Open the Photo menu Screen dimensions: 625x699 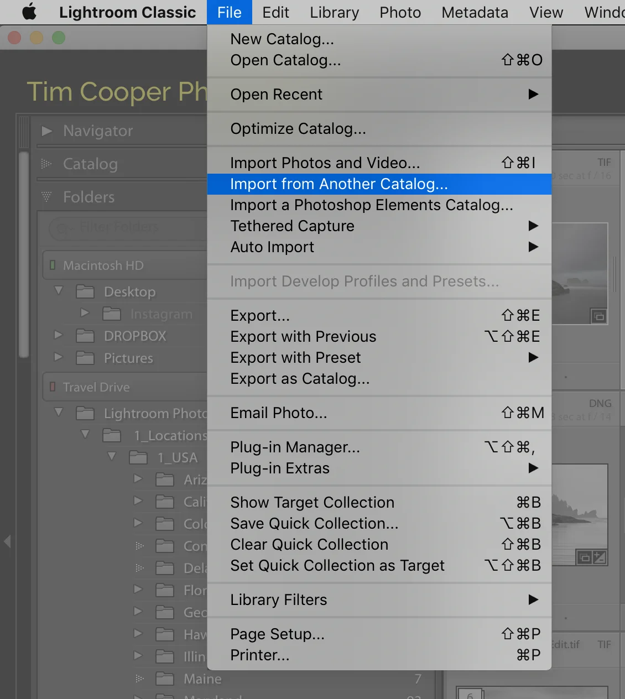400,12
